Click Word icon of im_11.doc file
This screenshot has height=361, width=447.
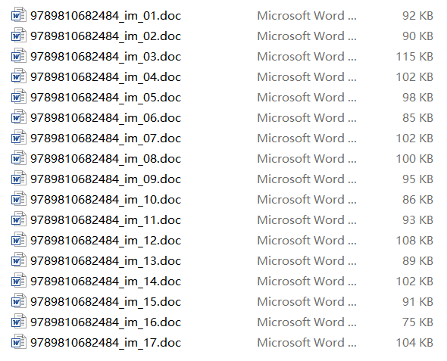point(19,219)
